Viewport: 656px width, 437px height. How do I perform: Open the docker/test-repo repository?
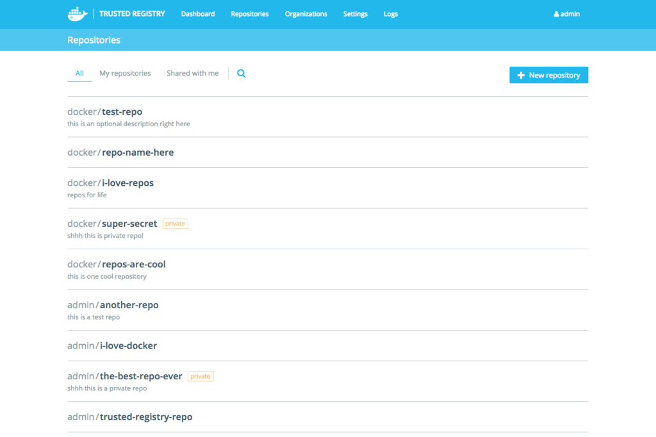pyautogui.click(x=105, y=112)
